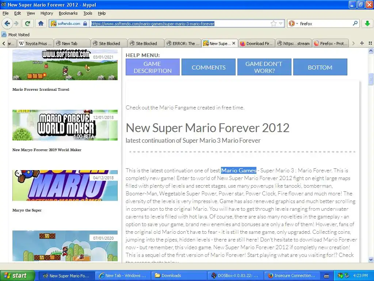Image resolution: width=374 pixels, height=281 pixels.
Task: Open the Maryo the Super link
Action: coord(27,210)
